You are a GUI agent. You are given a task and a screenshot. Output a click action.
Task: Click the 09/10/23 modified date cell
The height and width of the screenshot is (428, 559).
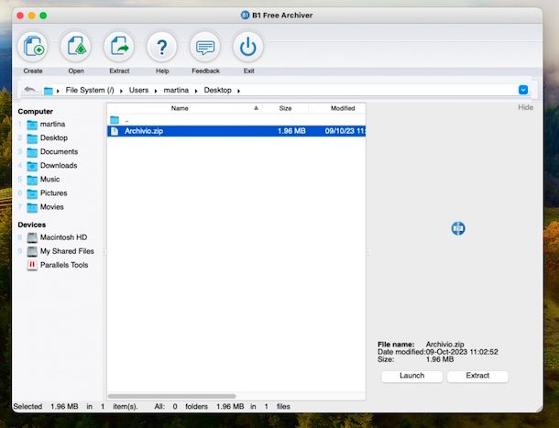tap(345, 131)
